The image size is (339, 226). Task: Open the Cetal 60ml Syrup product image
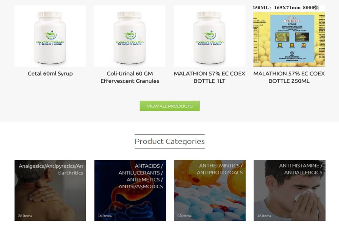(50, 36)
